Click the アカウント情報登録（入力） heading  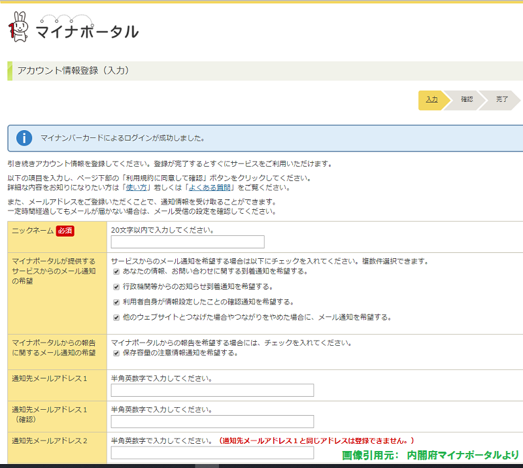[x=73, y=71]
